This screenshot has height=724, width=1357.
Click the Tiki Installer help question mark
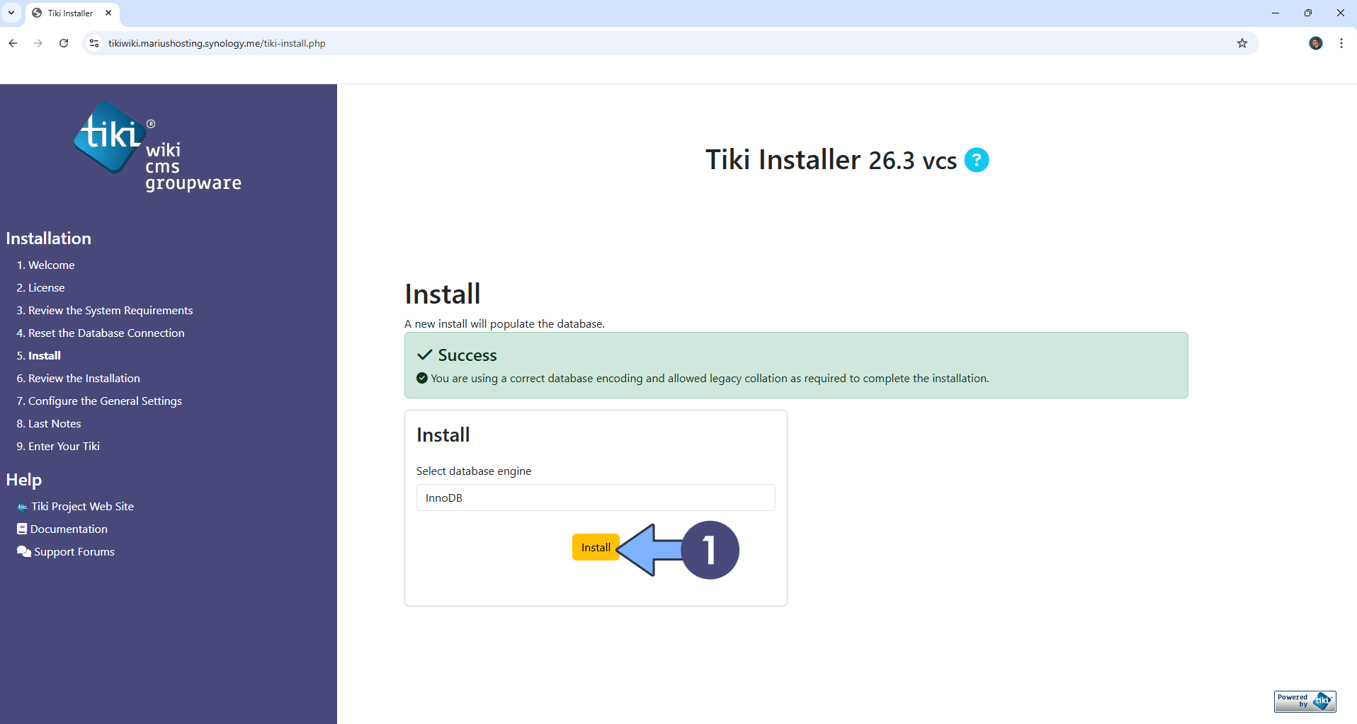(x=977, y=160)
